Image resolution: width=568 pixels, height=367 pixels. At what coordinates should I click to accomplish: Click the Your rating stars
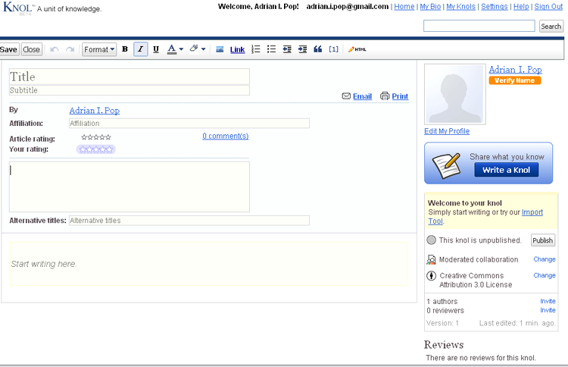pos(96,149)
